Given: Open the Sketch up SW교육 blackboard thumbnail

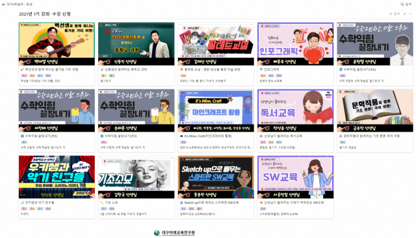Looking at the screenshot, I should [x=216, y=177].
